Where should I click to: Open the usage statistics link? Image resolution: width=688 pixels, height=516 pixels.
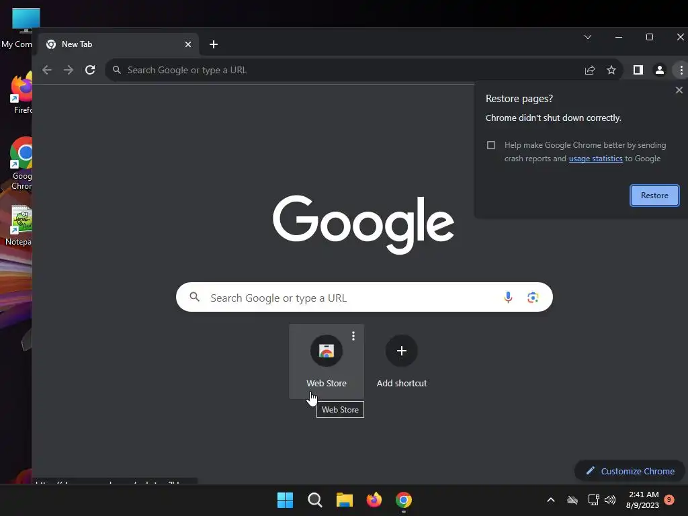point(595,159)
